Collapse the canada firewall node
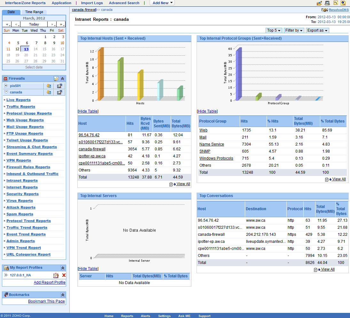Screen dimensions: 350x318 [x=6, y=92]
